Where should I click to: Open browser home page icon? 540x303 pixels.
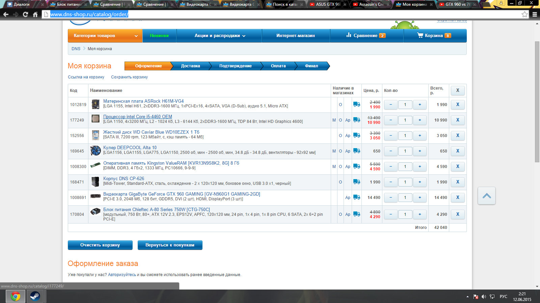point(35,14)
